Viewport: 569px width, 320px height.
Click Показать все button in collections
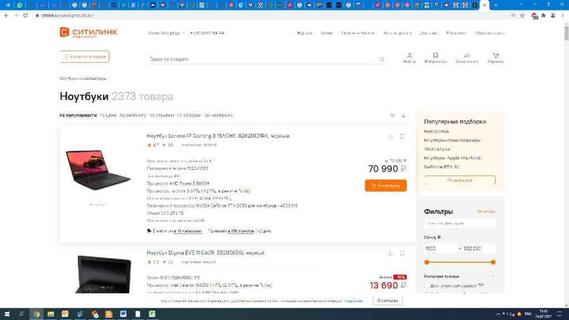click(460, 181)
